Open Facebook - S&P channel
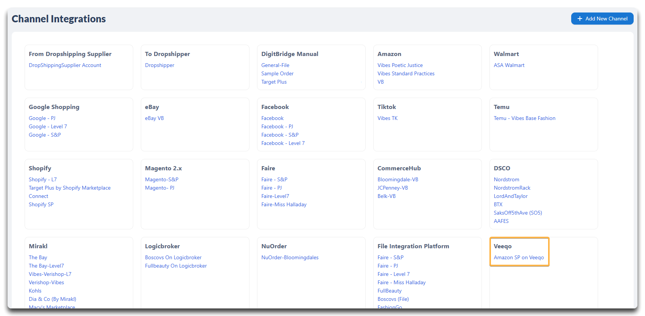The height and width of the screenshot is (316, 645). click(x=280, y=135)
